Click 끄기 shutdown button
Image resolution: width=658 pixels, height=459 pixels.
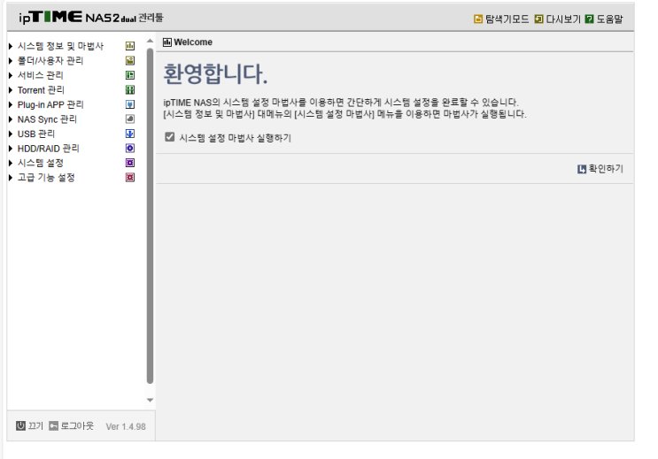tap(30, 426)
